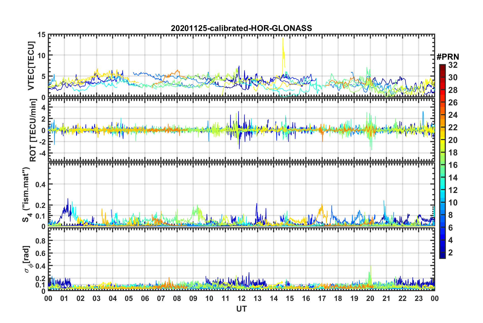The width and height of the screenshot is (483, 323).
Task: Click the VTEC panel y-tick 15
Action: coord(41,35)
